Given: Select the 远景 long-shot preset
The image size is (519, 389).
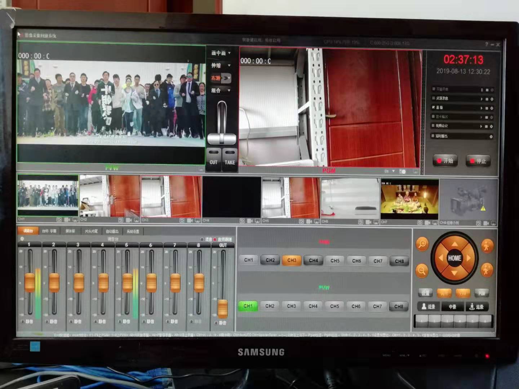Looking at the screenshot, I should tap(477, 307).
